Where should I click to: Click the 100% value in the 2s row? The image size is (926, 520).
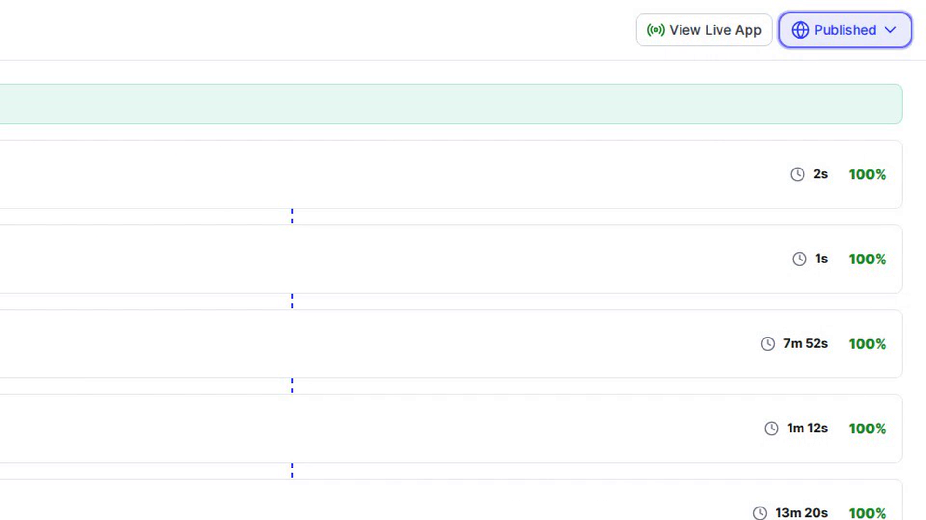868,174
